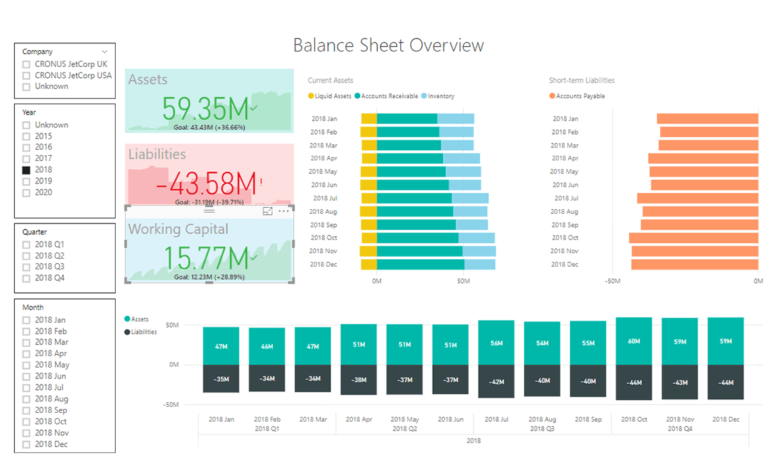Select the 2018 Jul -42M liabilities column
Image resolution: width=772 pixels, height=465 pixels.
click(496, 381)
